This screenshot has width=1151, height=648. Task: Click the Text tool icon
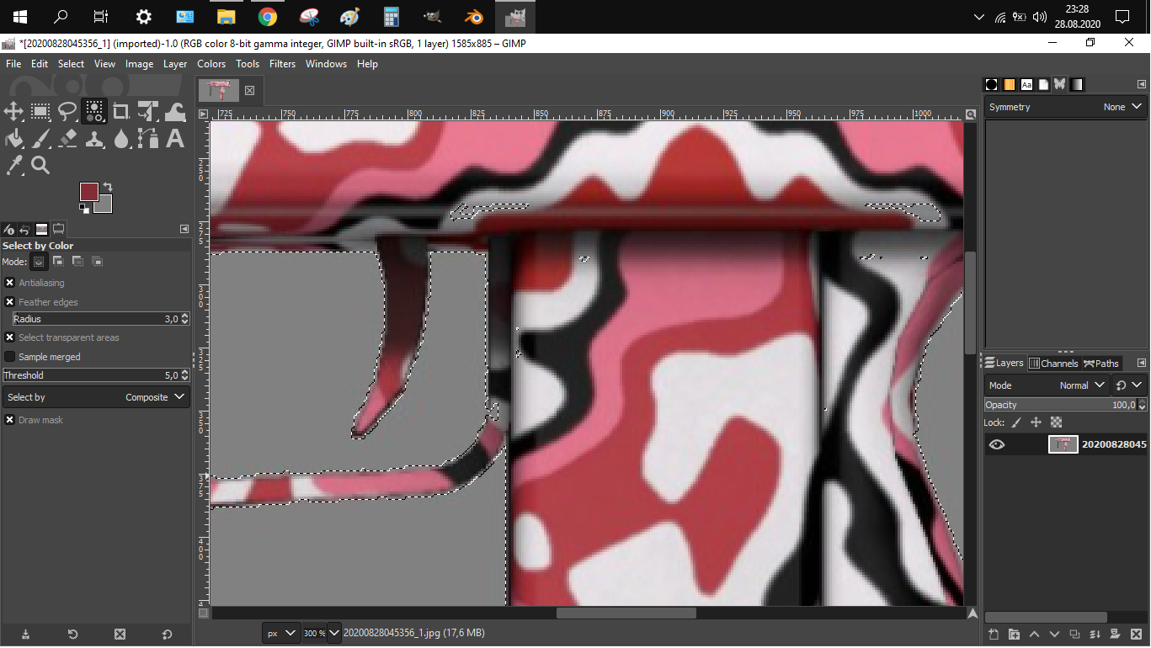(175, 138)
